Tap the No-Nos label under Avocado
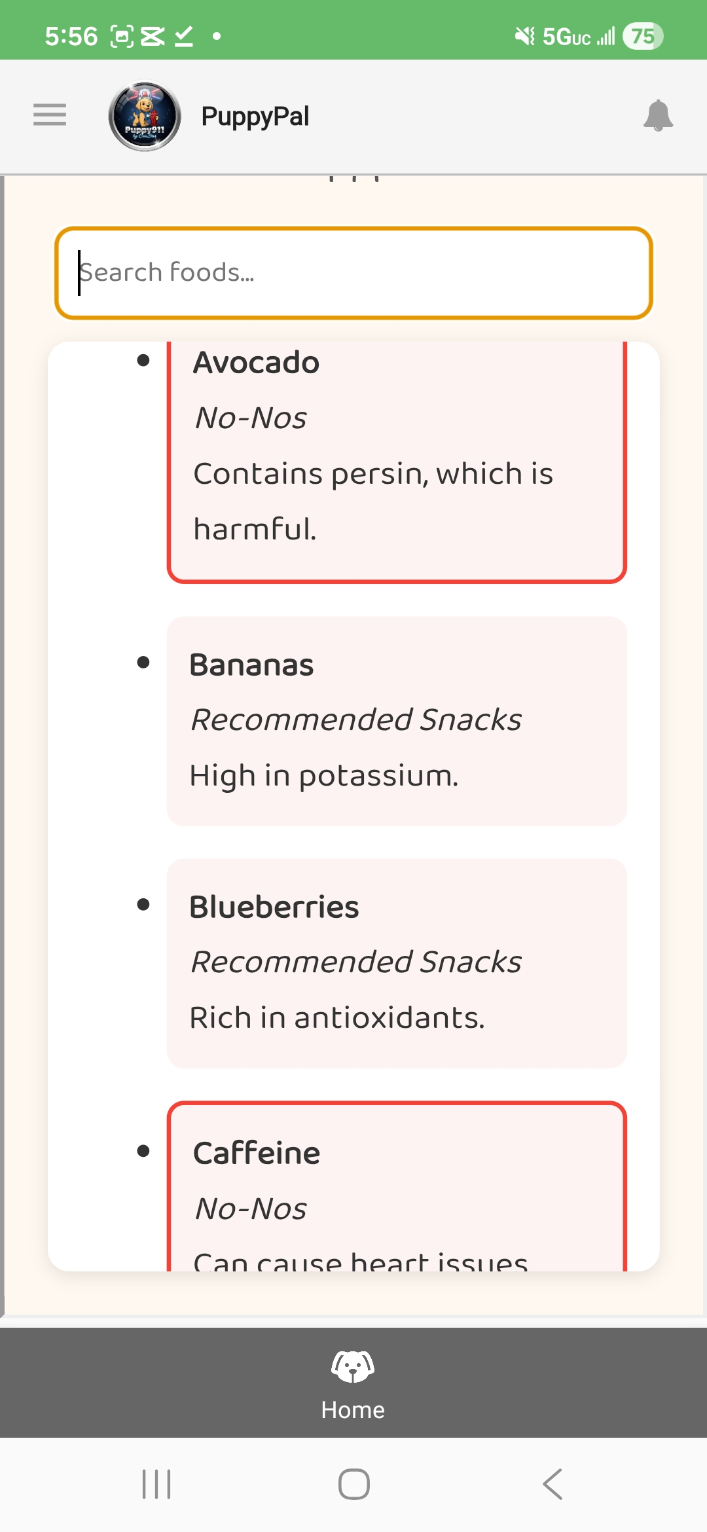 (x=251, y=418)
